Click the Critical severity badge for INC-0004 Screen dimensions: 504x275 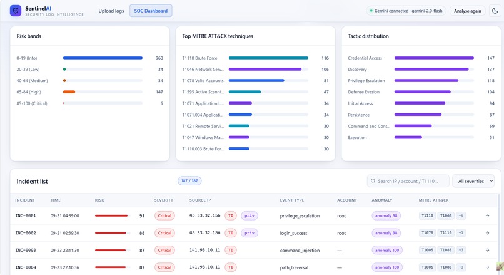click(x=164, y=267)
